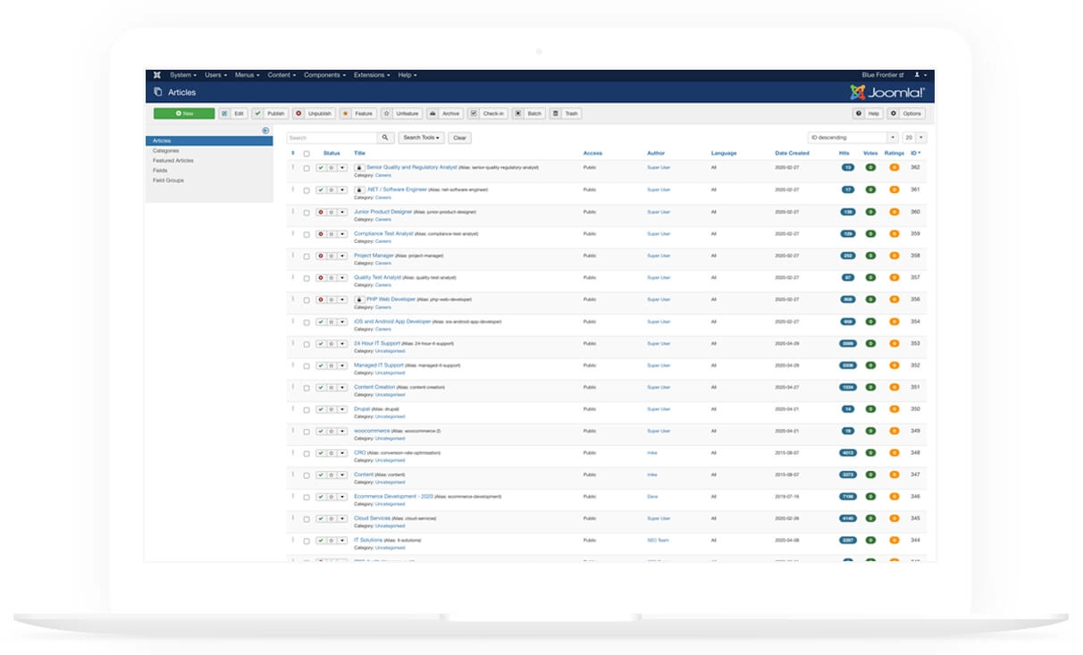Viewport: 1083px width, 655px height.
Task: Open the Cloud Services article link
Action: pyautogui.click(x=372, y=518)
